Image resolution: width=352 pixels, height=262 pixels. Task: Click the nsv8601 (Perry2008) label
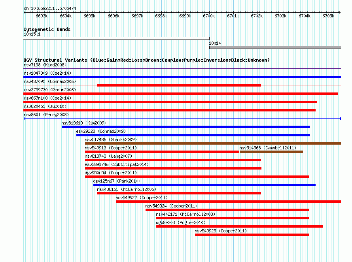click(x=46, y=115)
